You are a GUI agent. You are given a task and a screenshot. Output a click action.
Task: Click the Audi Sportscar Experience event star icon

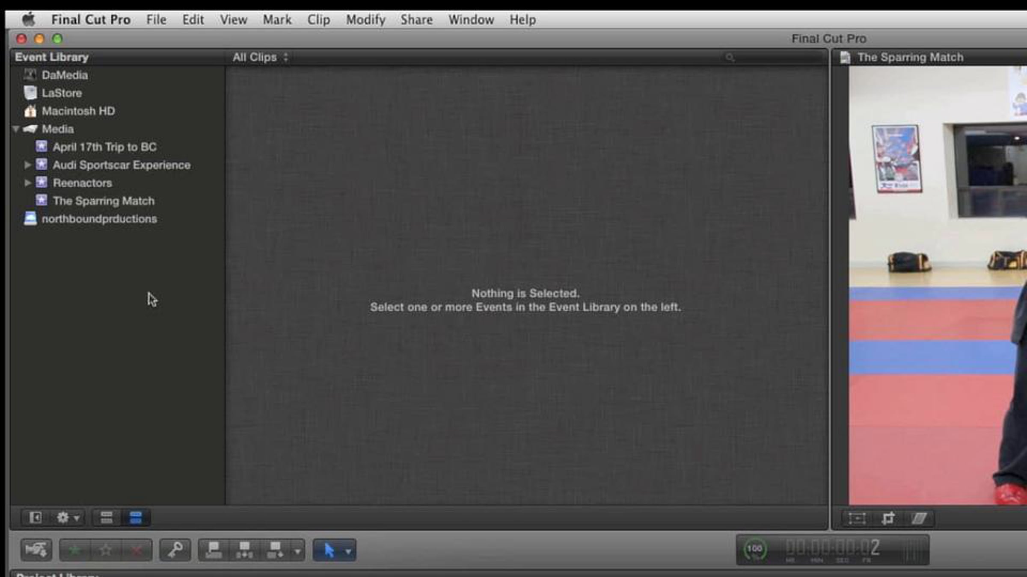[42, 165]
